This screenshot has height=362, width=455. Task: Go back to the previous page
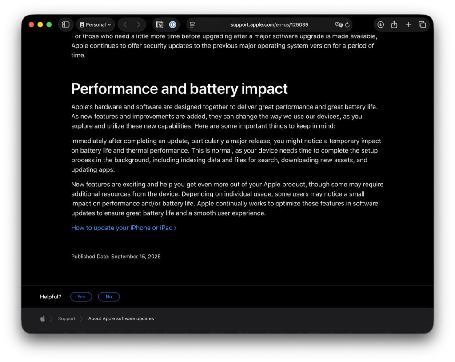125,24
